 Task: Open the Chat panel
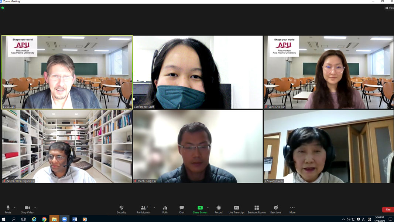(x=181, y=209)
